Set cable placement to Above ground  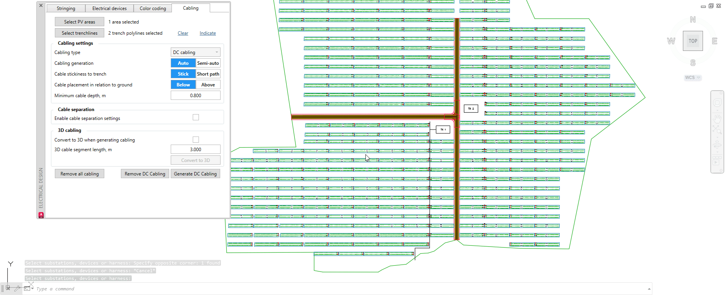point(208,85)
